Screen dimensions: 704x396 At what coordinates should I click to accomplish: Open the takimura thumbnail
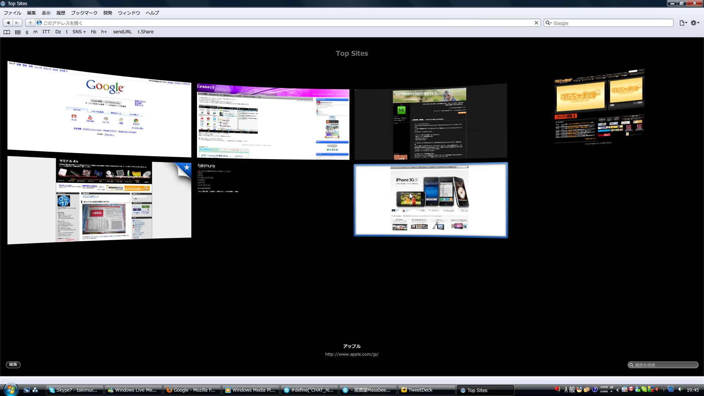coord(273,200)
